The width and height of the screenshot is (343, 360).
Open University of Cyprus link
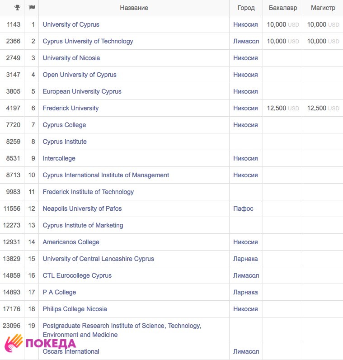pos(71,24)
